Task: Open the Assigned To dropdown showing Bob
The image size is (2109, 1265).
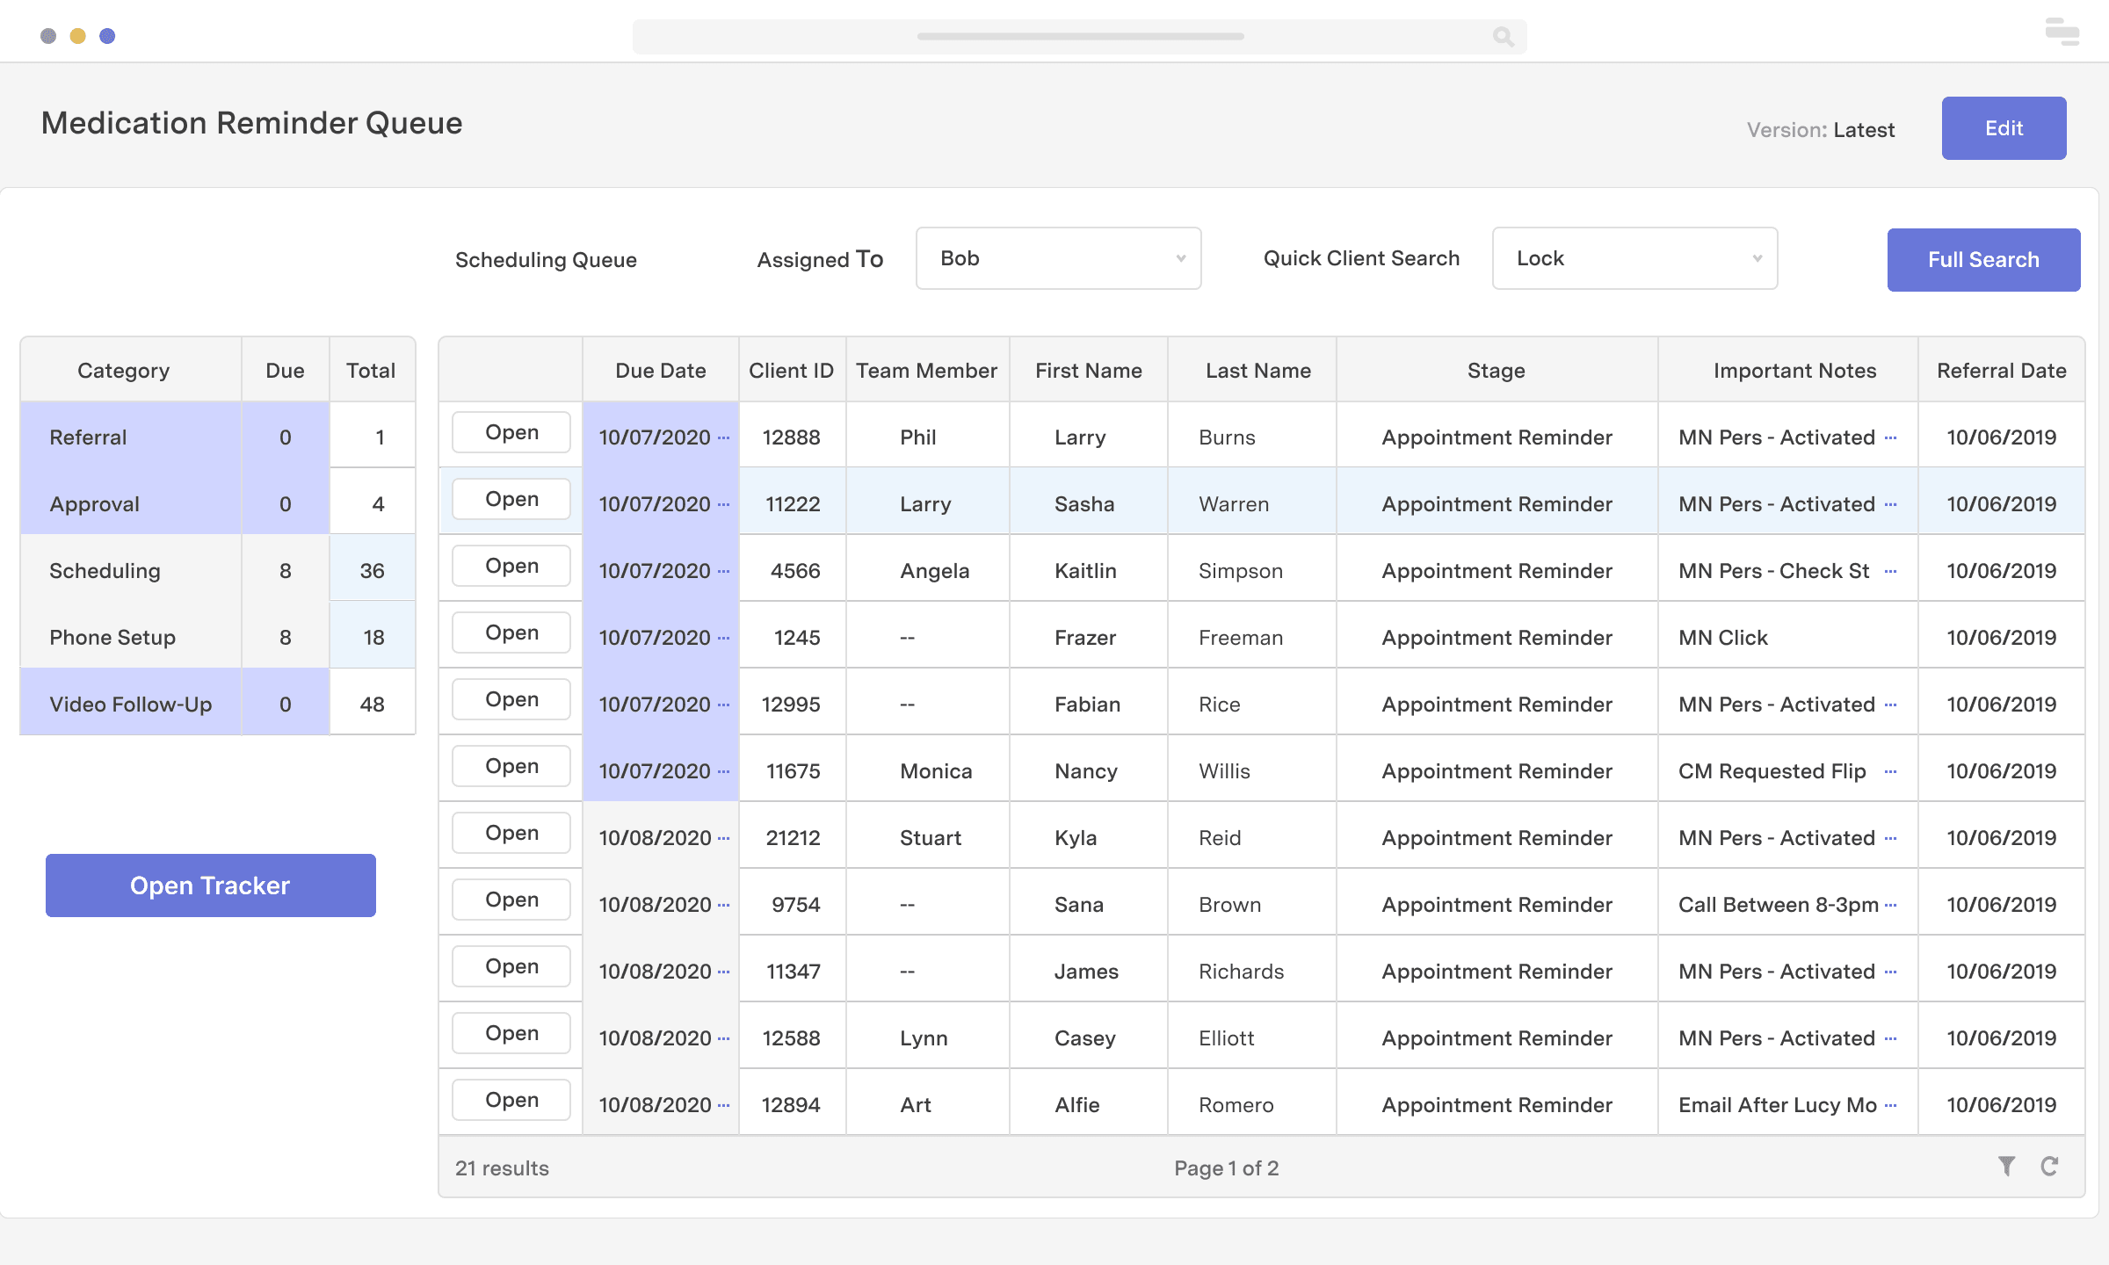Action: (x=1058, y=257)
